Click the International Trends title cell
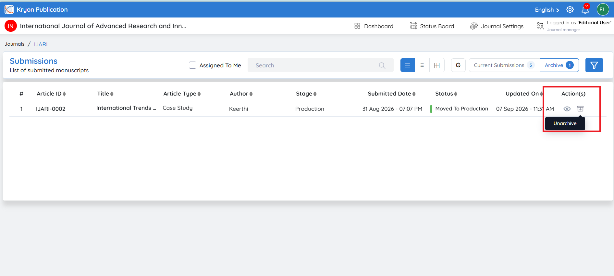614x276 pixels. coord(126,108)
